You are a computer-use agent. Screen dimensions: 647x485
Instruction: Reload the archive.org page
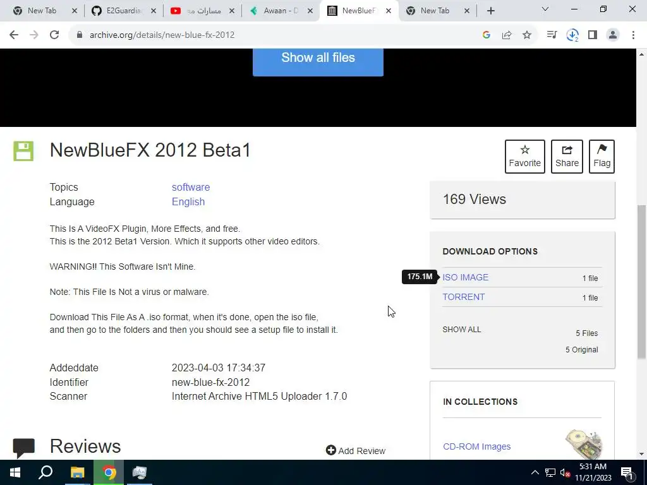54,35
